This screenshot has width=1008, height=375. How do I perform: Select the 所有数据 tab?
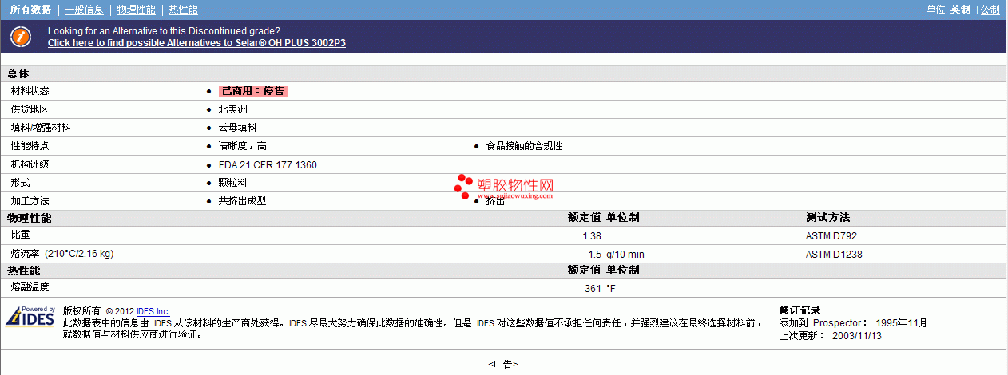click(30, 10)
